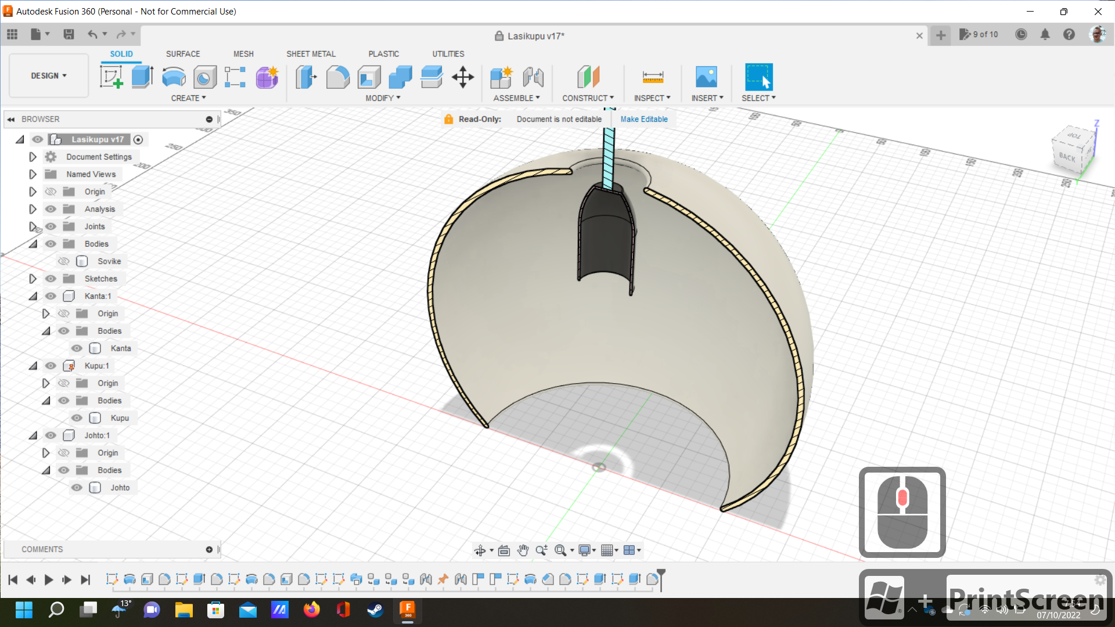1115x627 pixels.
Task: Toggle visibility of Kanta body
Action: [77, 348]
